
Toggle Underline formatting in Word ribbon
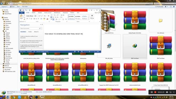click(31, 19)
